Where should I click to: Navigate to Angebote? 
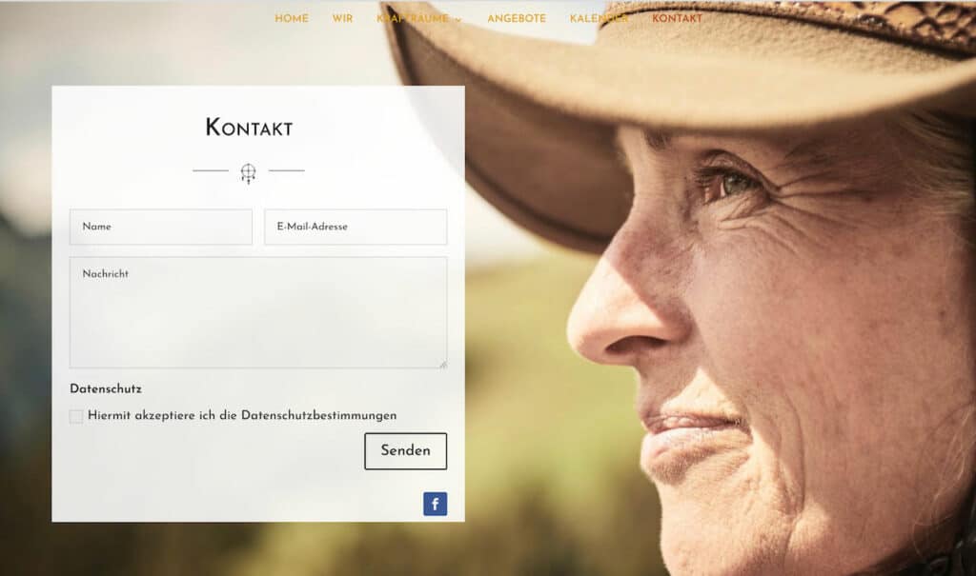516,19
